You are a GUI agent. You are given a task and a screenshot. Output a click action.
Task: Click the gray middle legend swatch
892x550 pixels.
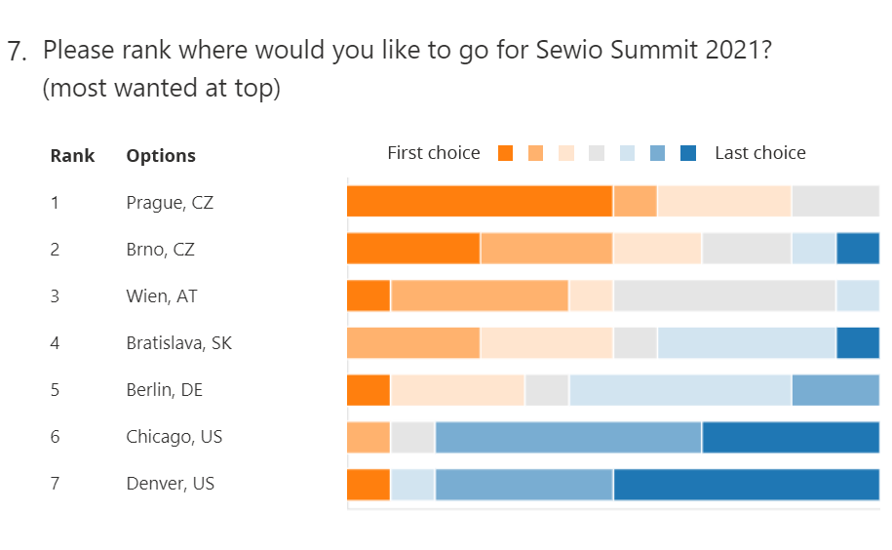click(597, 153)
